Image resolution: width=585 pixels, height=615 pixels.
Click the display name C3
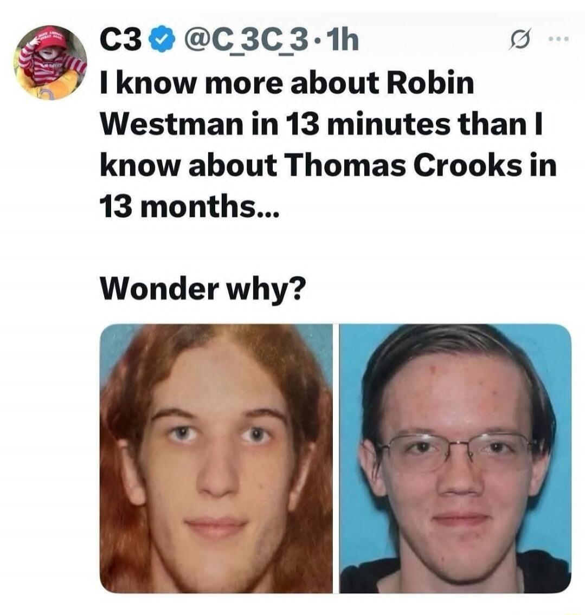pyautogui.click(x=120, y=41)
